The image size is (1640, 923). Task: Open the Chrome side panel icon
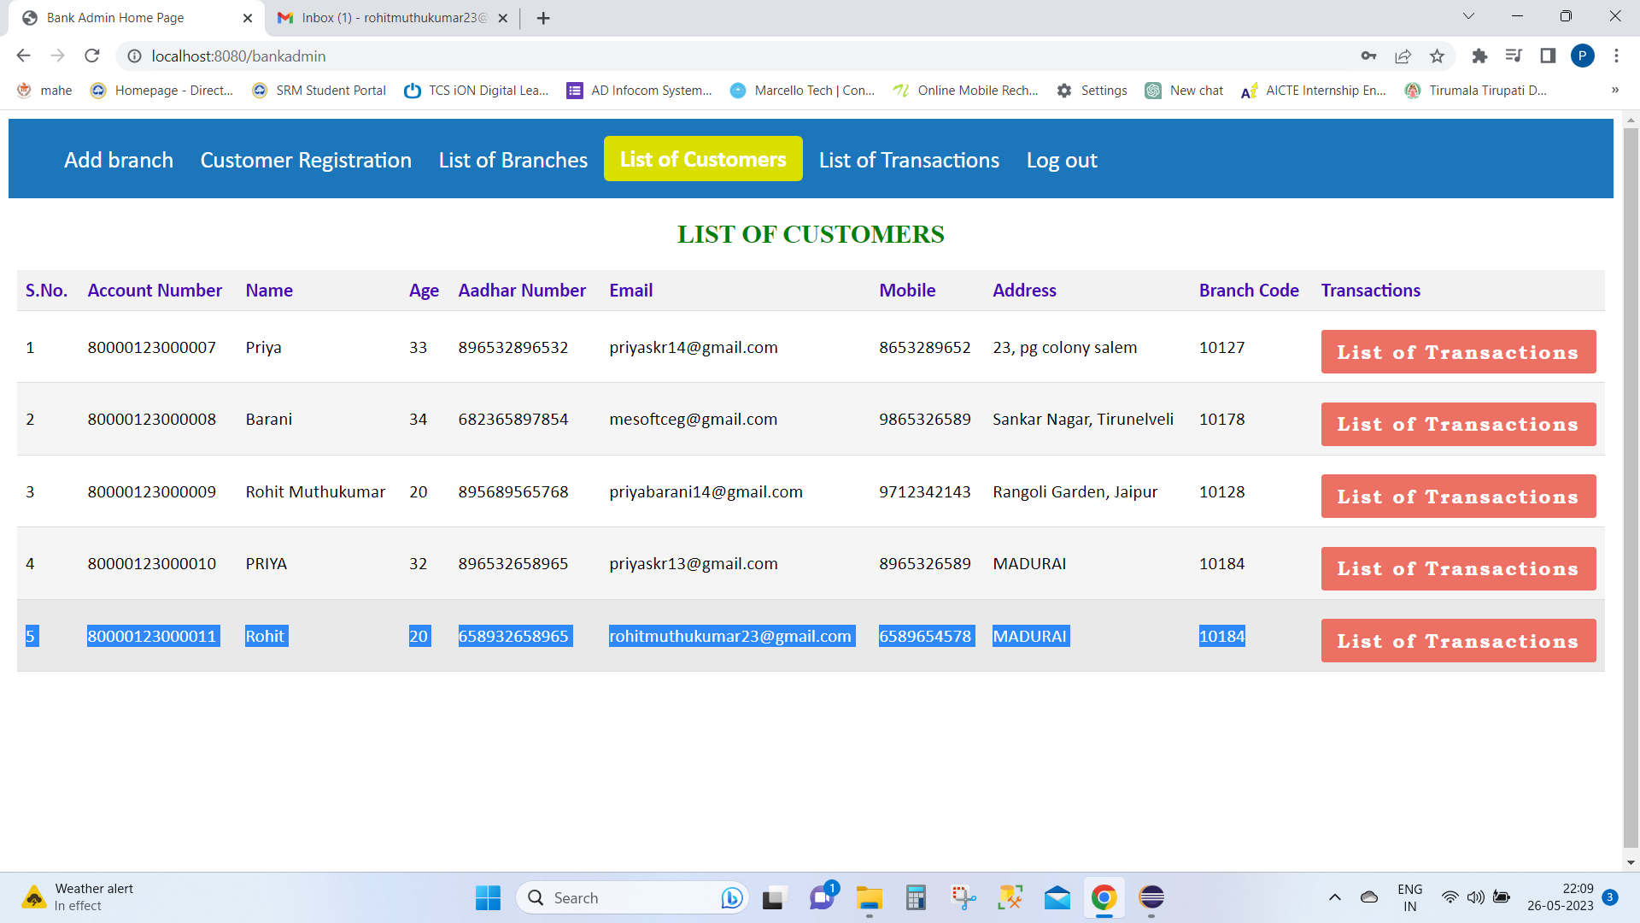(1548, 56)
